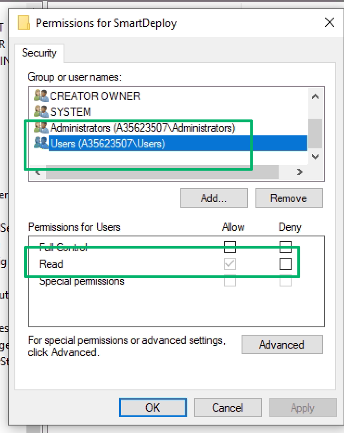Image resolution: width=344 pixels, height=433 pixels.
Task: Click the Remove button
Action: tap(289, 198)
